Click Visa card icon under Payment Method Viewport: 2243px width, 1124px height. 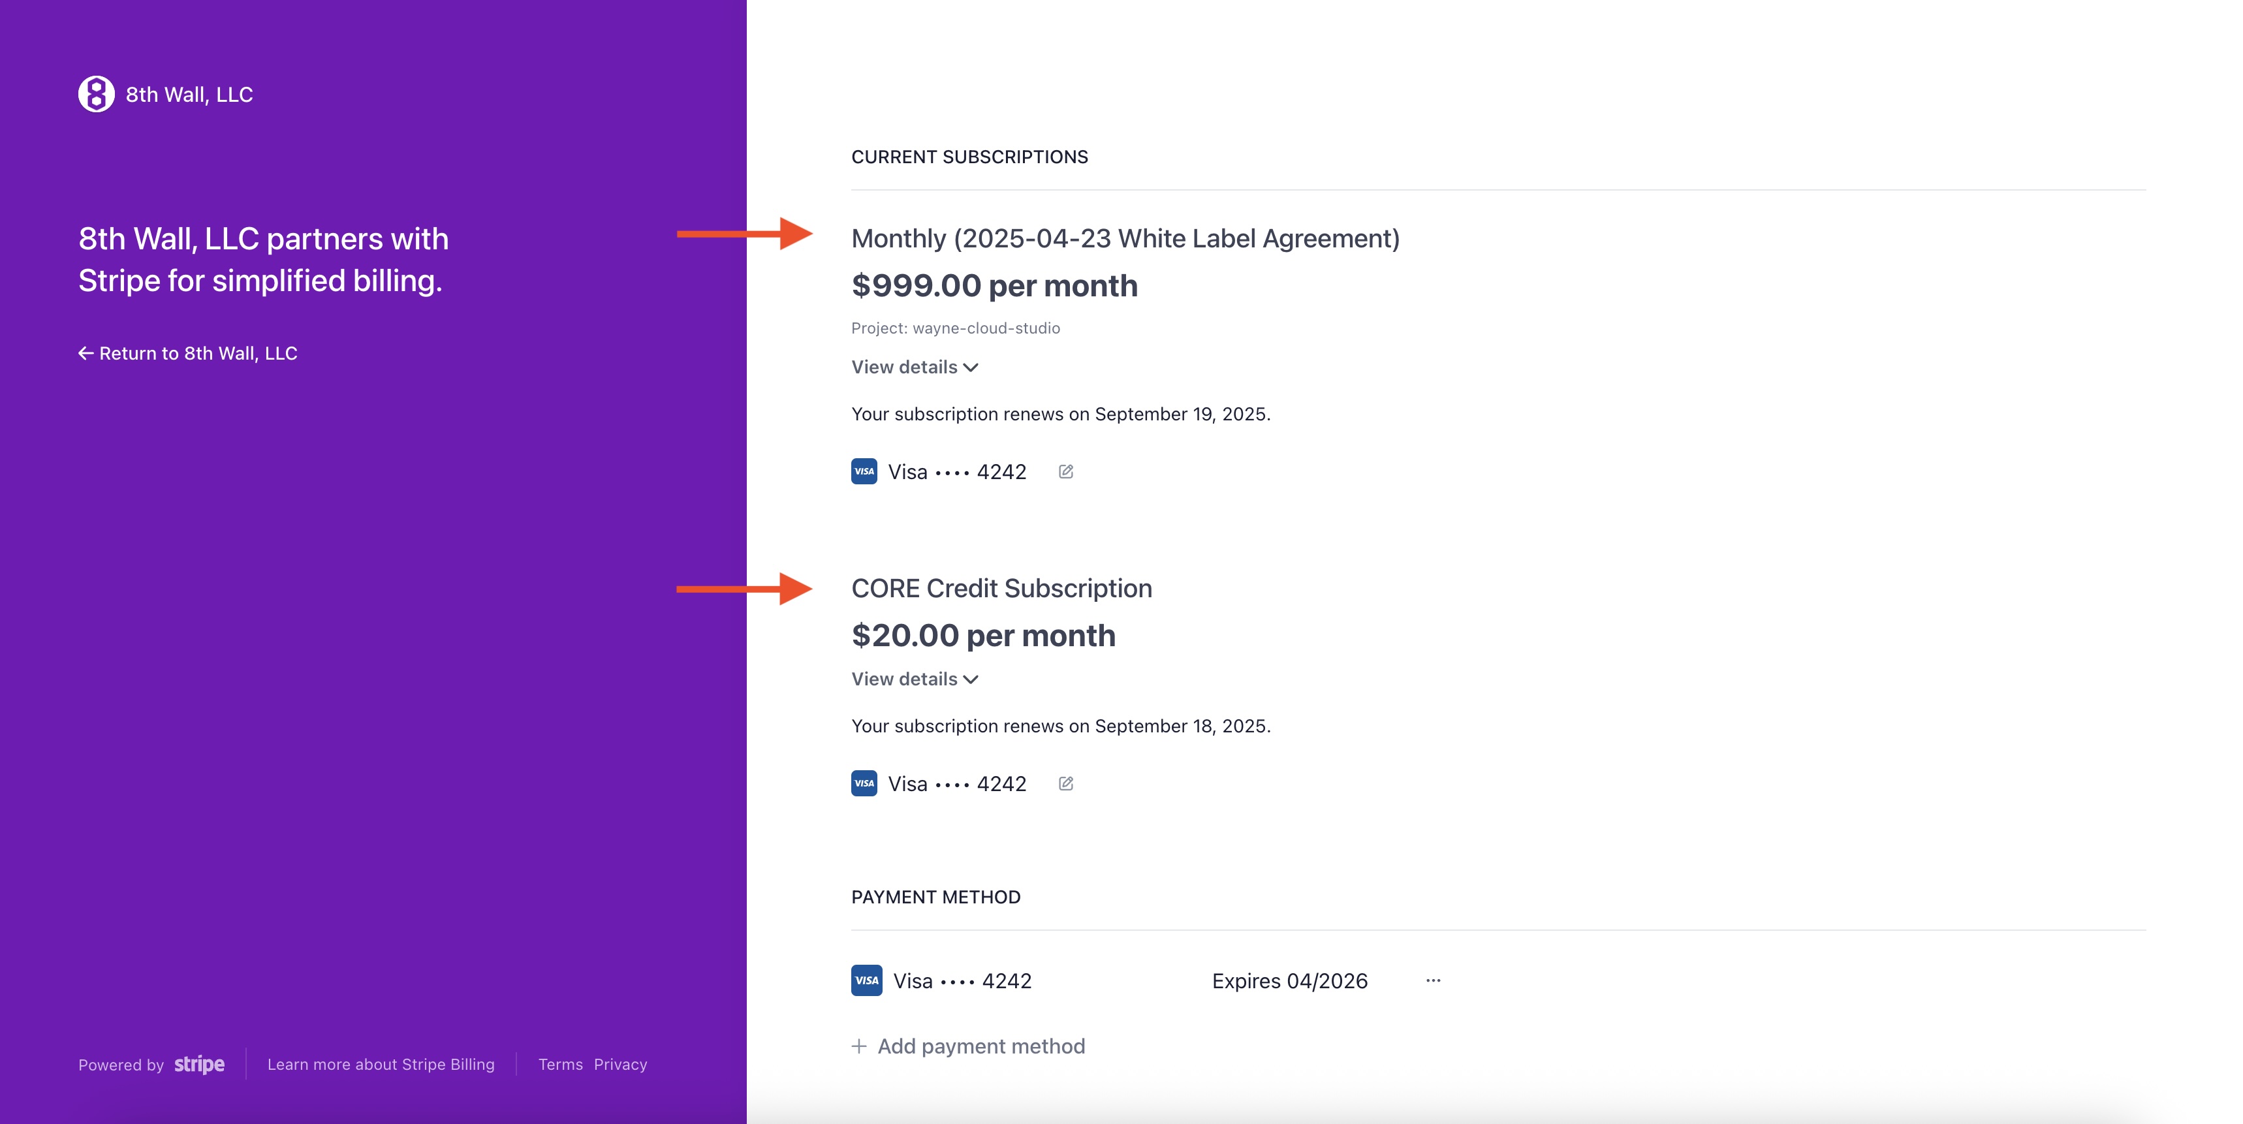click(866, 980)
